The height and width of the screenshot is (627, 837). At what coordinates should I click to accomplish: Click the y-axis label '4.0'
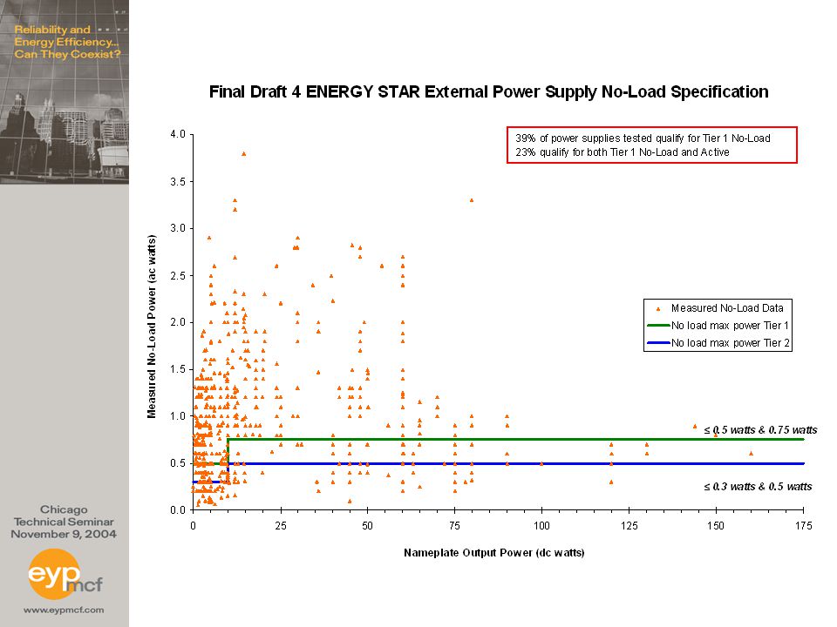(x=178, y=134)
